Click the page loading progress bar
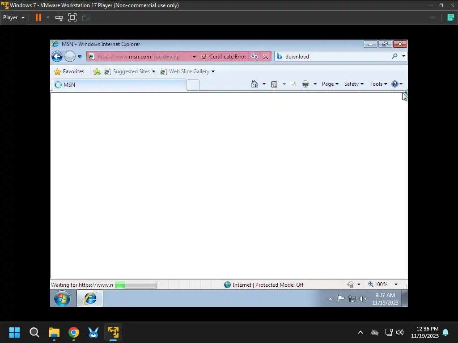This screenshot has width=458, height=343. (136, 284)
